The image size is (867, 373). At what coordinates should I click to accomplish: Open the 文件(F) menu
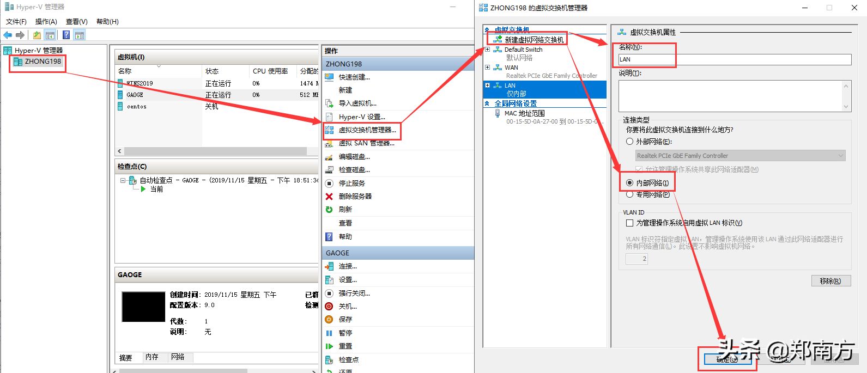coord(16,22)
